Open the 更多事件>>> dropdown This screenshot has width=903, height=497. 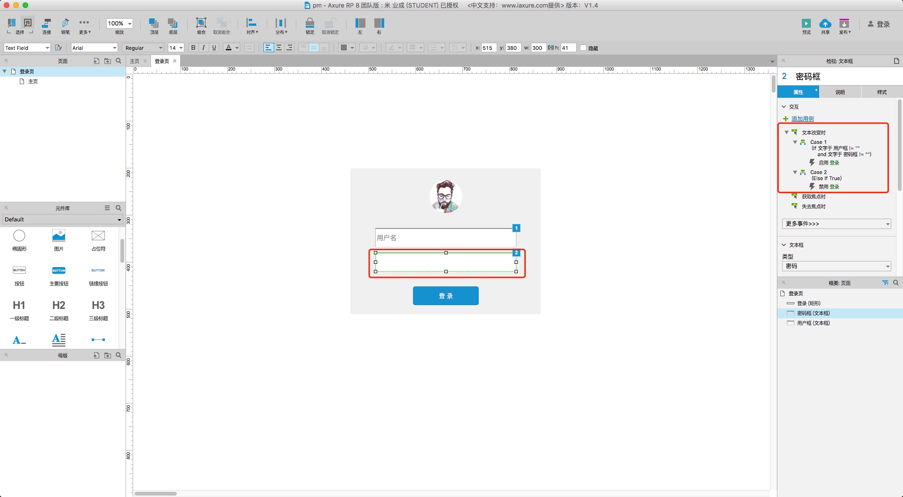pos(836,224)
